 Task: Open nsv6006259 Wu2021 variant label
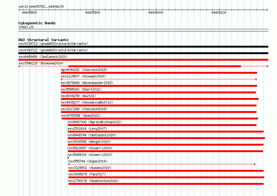pyautogui.click(x=78, y=96)
